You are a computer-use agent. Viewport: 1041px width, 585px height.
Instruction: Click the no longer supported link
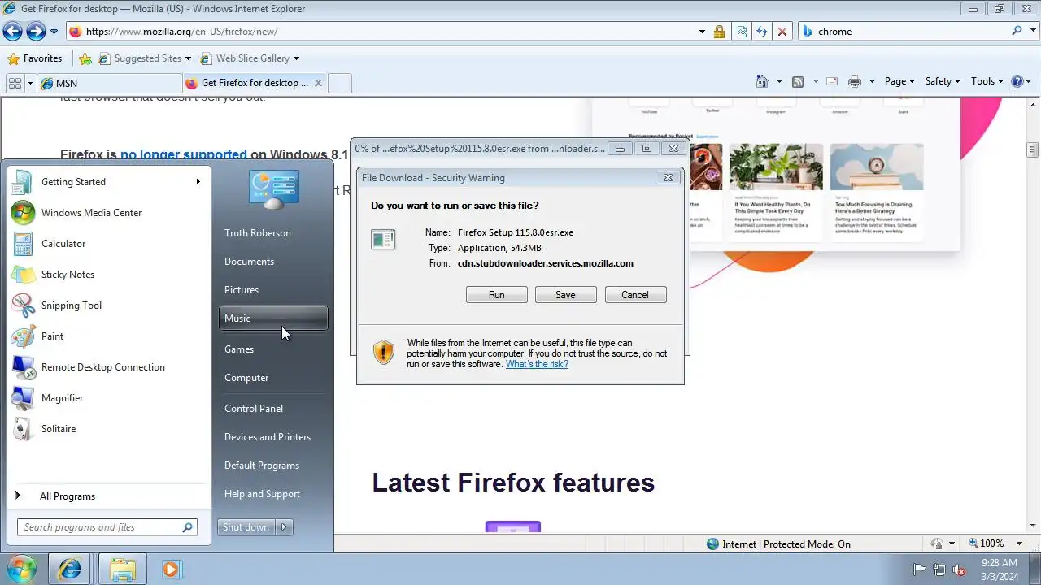(x=183, y=154)
